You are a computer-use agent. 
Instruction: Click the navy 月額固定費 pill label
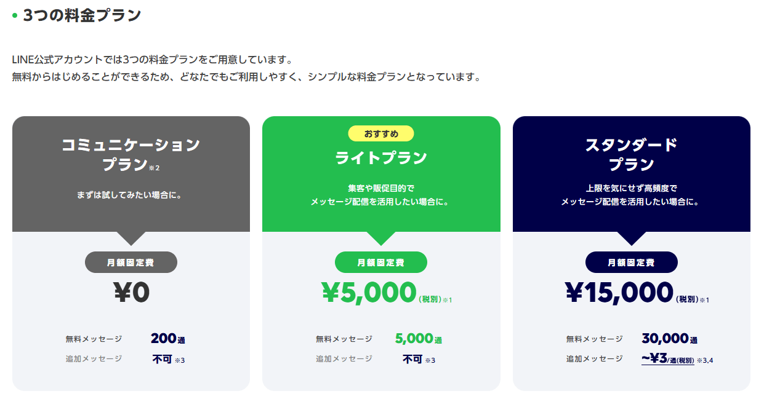[x=631, y=263]
